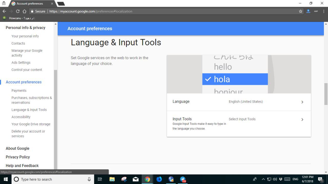Open Help and Feedback

(22, 166)
